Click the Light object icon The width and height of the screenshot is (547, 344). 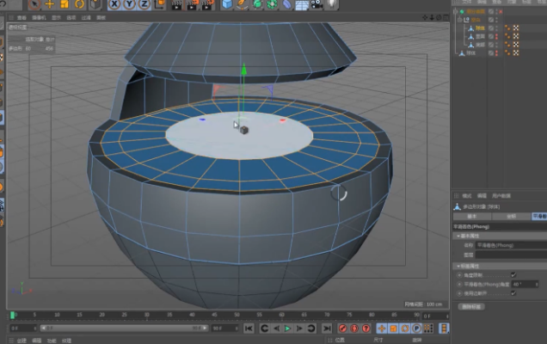click(x=332, y=4)
